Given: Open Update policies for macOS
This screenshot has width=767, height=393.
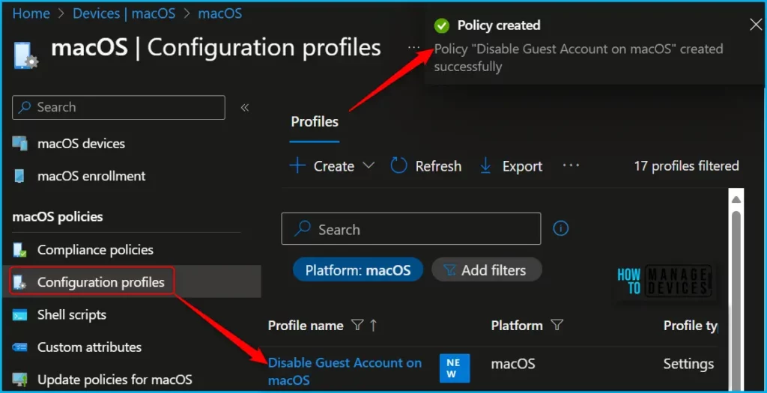Looking at the screenshot, I should click(115, 380).
